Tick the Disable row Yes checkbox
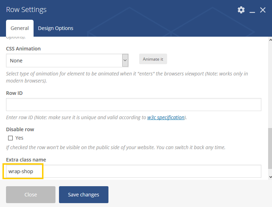The height and width of the screenshot is (207, 272). (x=10, y=138)
